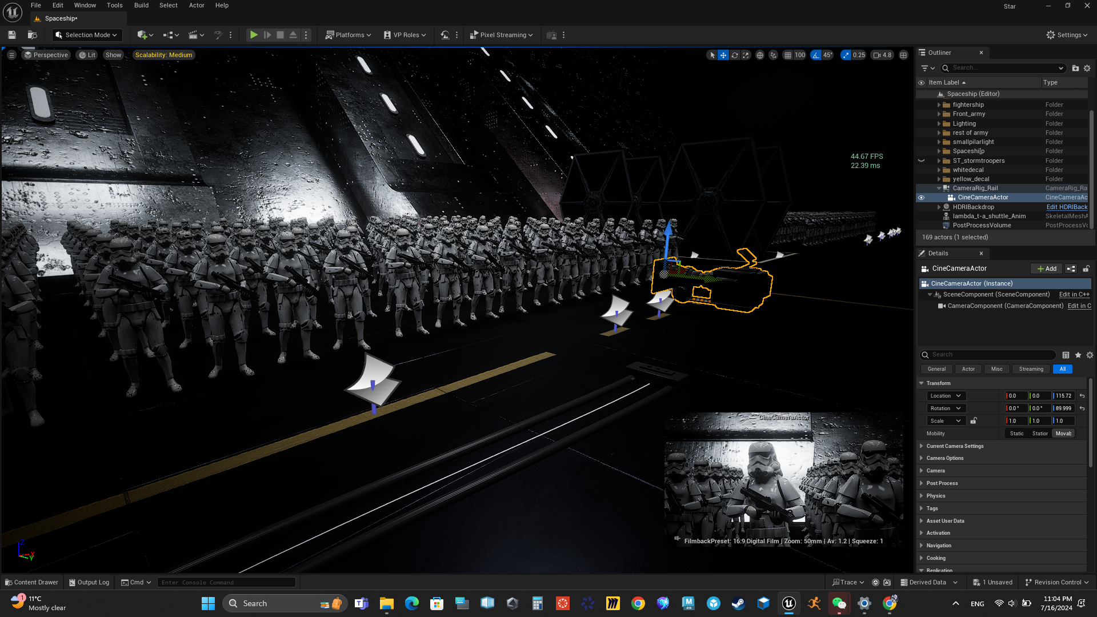Viewport: 1097px width, 617px height.
Task: Click the Play level button
Action: pos(254,35)
